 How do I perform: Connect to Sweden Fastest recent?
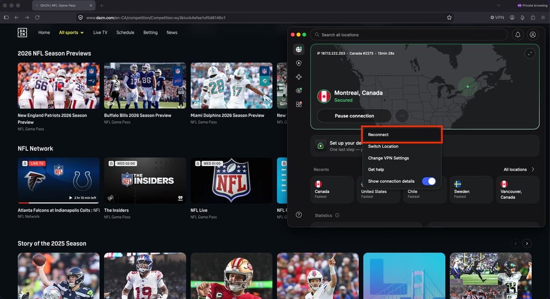[x=471, y=190]
